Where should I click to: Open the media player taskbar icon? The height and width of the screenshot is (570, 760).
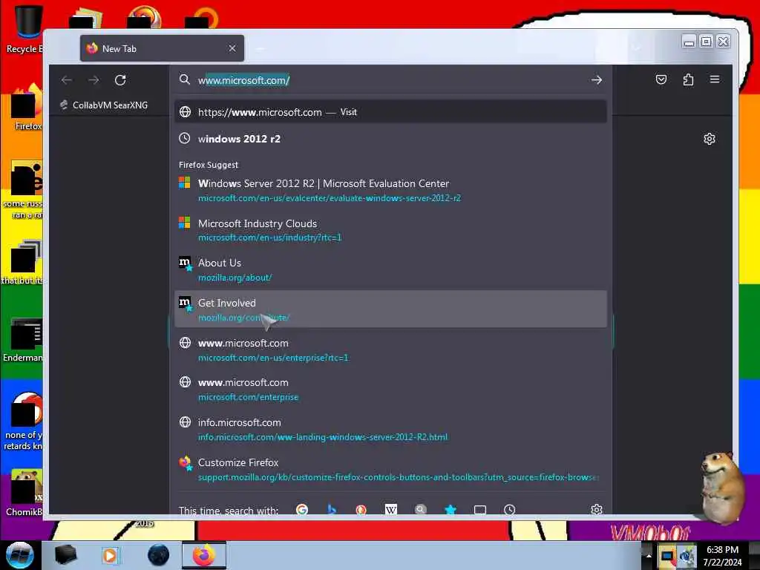click(110, 555)
